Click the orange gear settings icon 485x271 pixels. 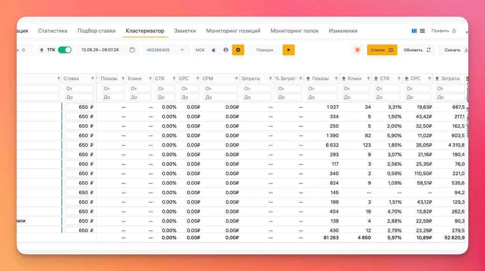[238, 50]
